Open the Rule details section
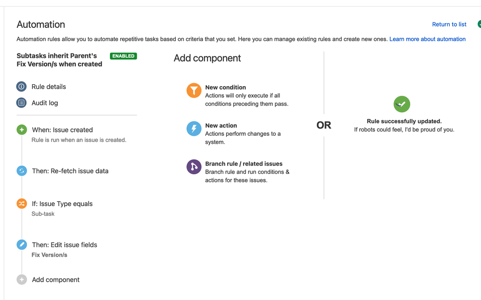 pos(49,87)
